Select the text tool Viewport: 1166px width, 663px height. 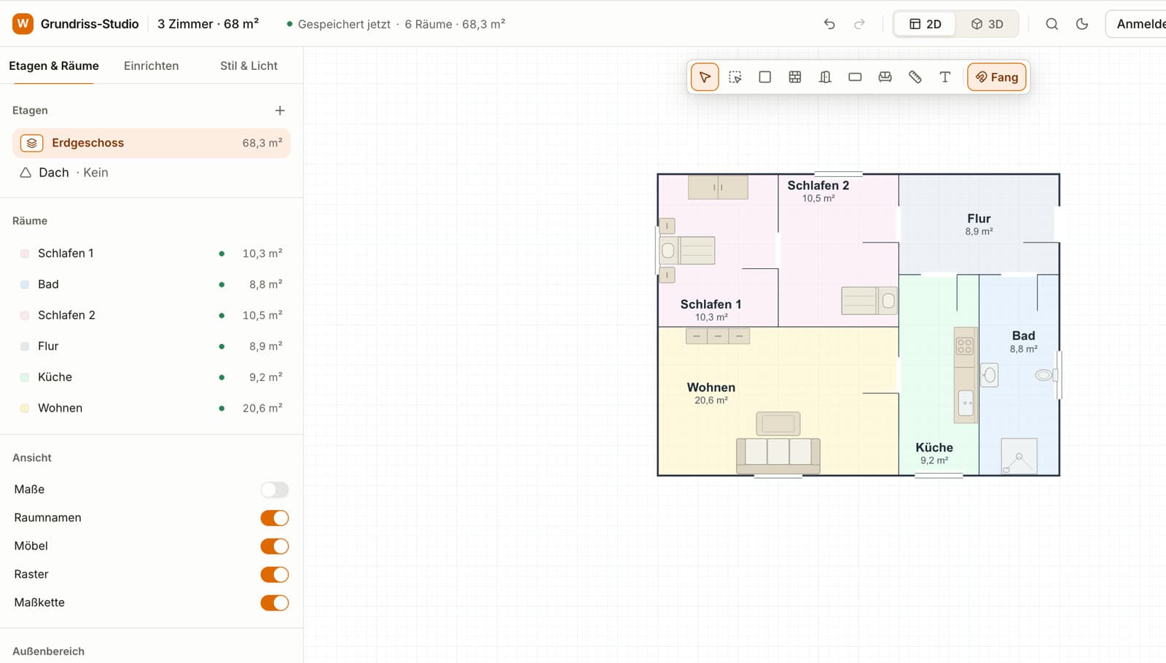tap(944, 77)
